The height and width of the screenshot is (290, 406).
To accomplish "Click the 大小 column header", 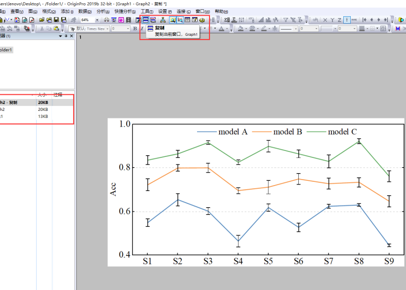I will pyautogui.click(x=42, y=95).
